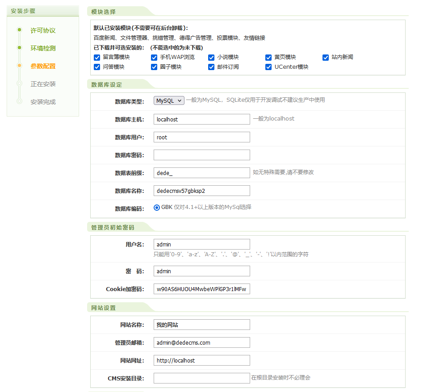The image size is (423, 392).
Task: Select the GBK database encoding radio button
Action: coord(156,208)
